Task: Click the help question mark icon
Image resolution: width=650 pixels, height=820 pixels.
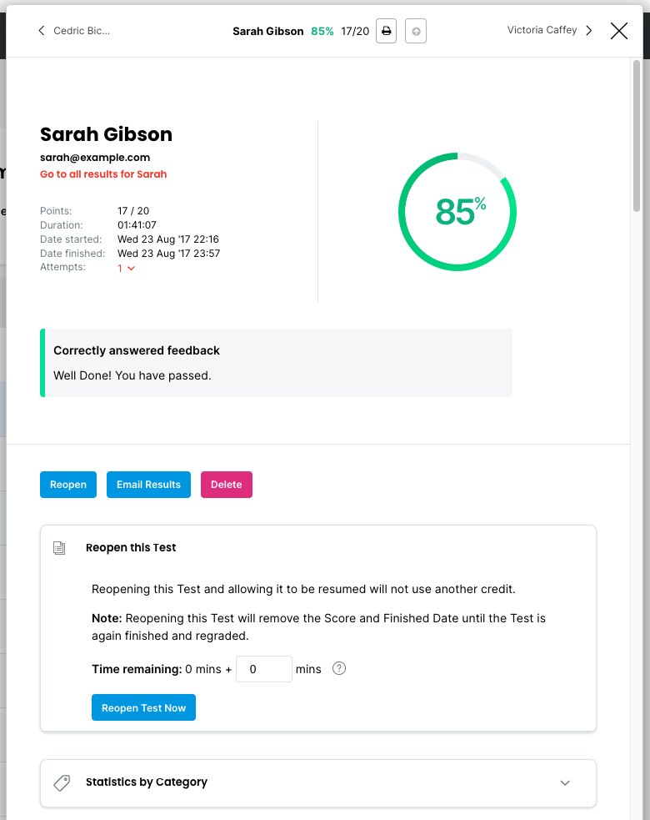Action: 339,668
